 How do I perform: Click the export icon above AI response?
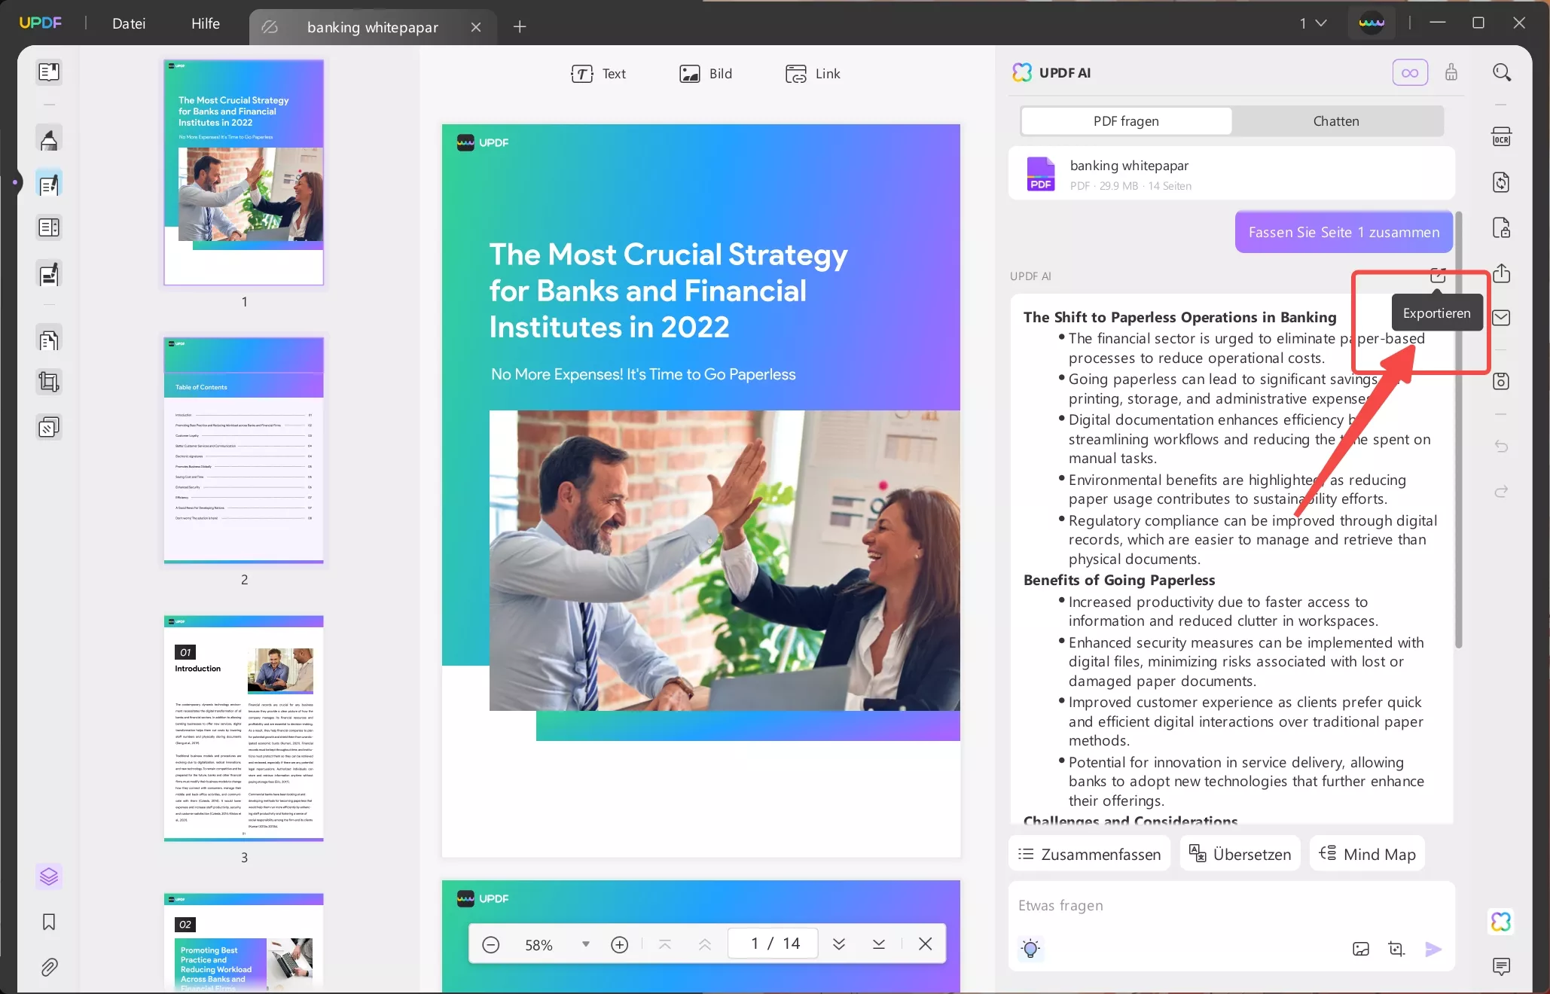[1438, 276]
